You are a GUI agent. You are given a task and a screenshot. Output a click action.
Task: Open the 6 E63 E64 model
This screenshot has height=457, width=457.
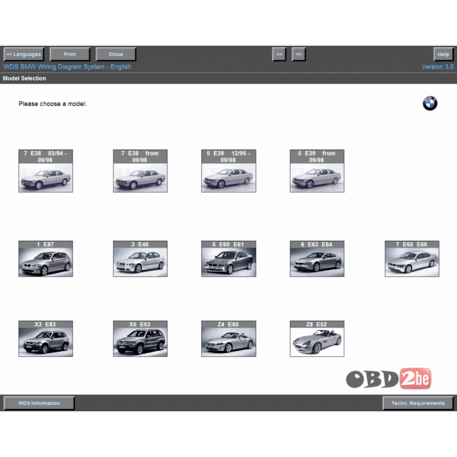(317, 259)
